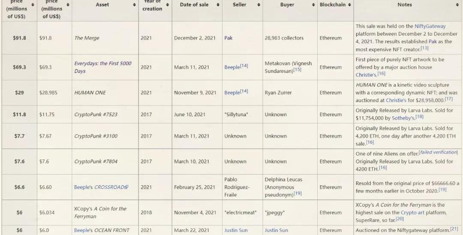
Task: Open external link icon beside CROSSROAD
Action: click(x=126, y=187)
